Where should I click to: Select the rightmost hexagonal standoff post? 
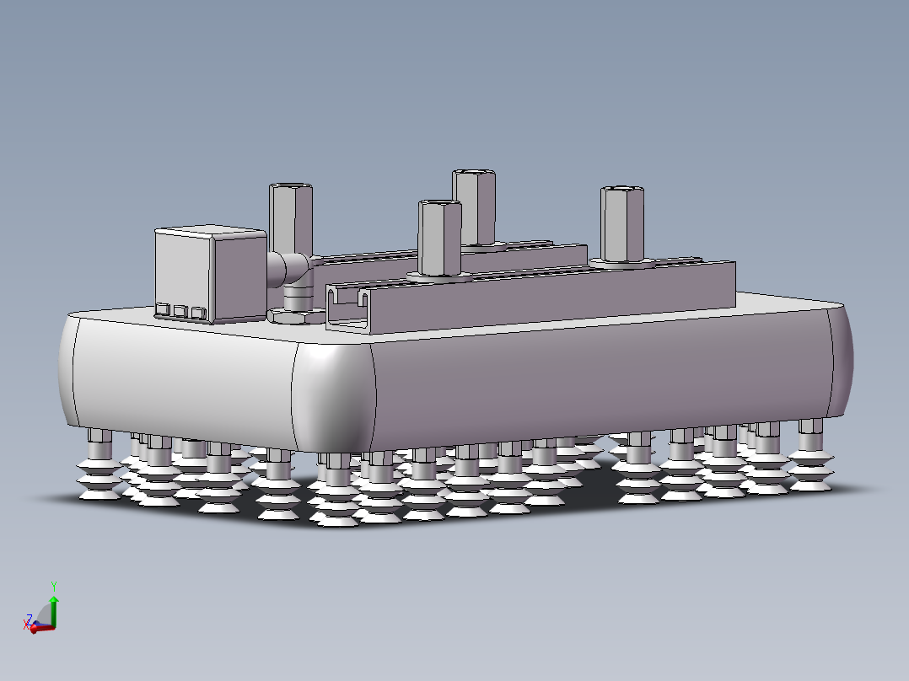(622, 223)
